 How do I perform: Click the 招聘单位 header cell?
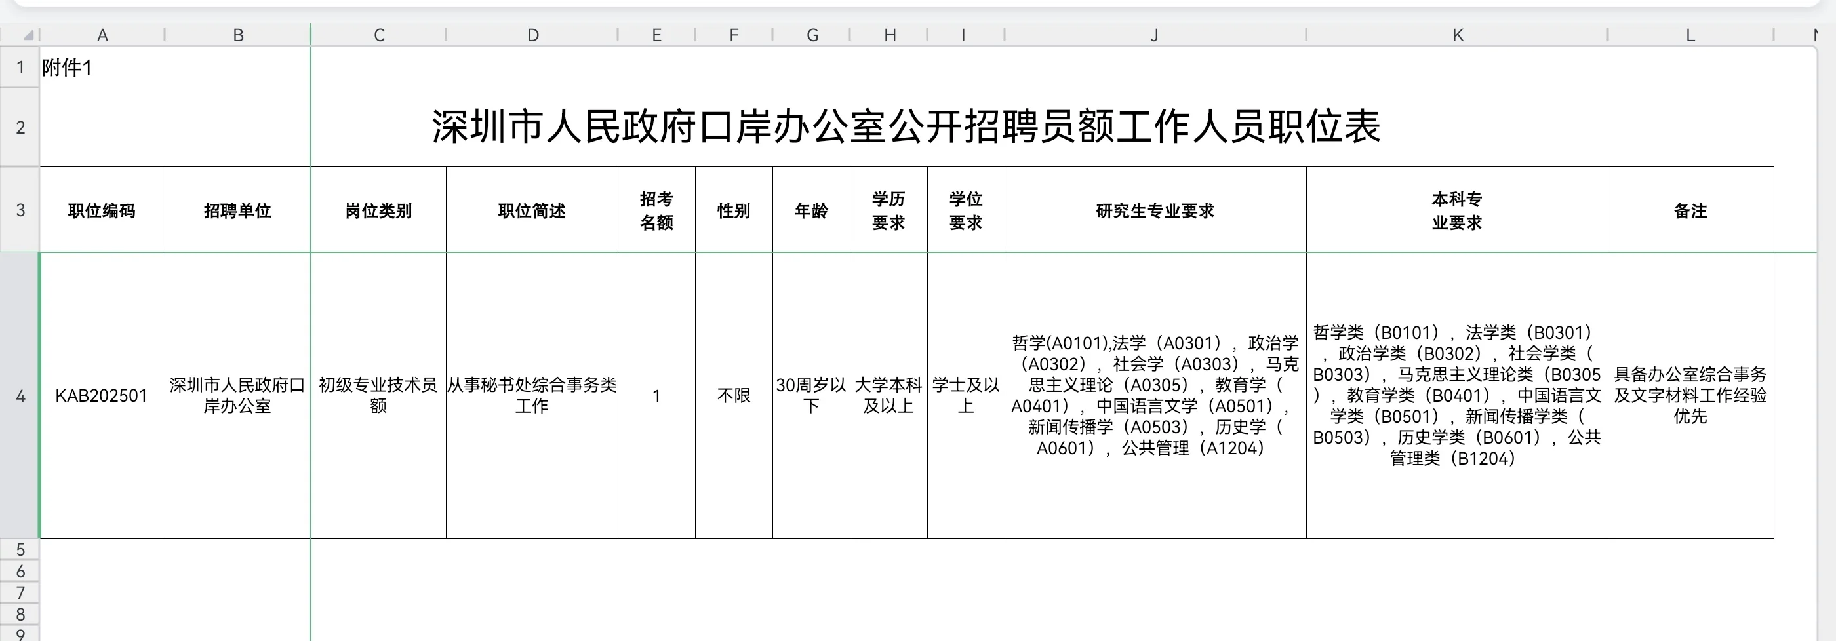point(238,210)
